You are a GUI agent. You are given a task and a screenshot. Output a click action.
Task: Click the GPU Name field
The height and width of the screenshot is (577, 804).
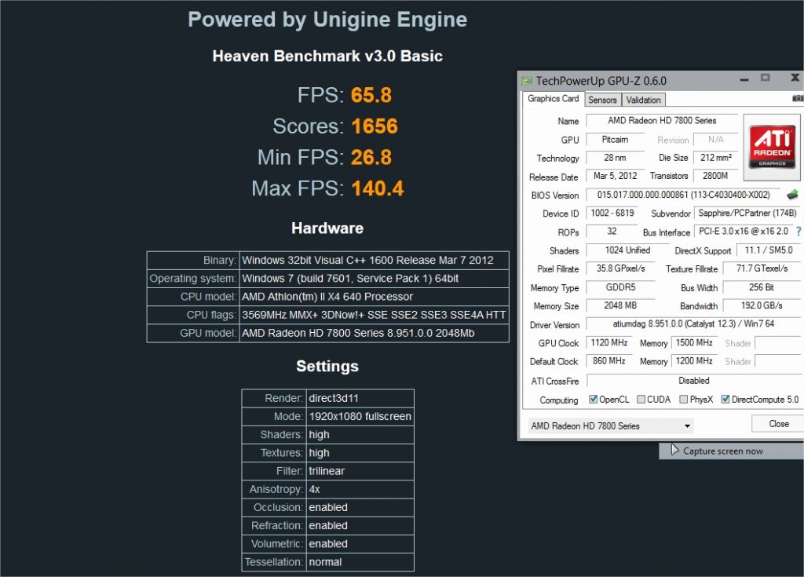(x=662, y=121)
